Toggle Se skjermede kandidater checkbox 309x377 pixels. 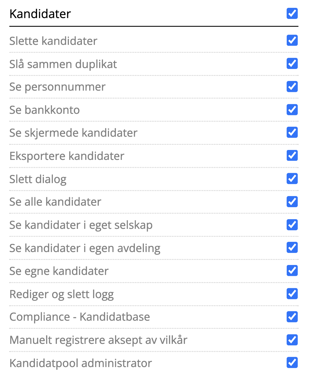tap(292, 132)
